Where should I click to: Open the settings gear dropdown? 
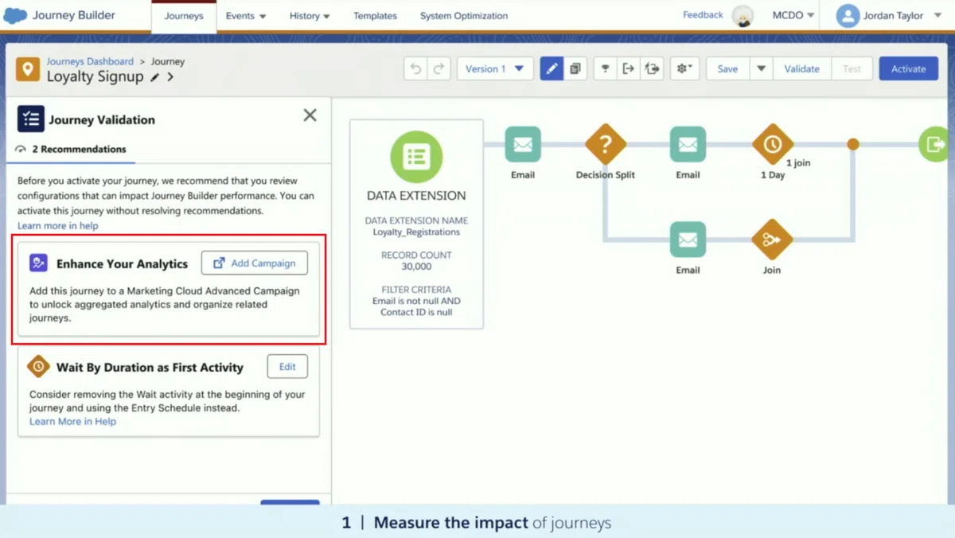pyautogui.click(x=684, y=68)
